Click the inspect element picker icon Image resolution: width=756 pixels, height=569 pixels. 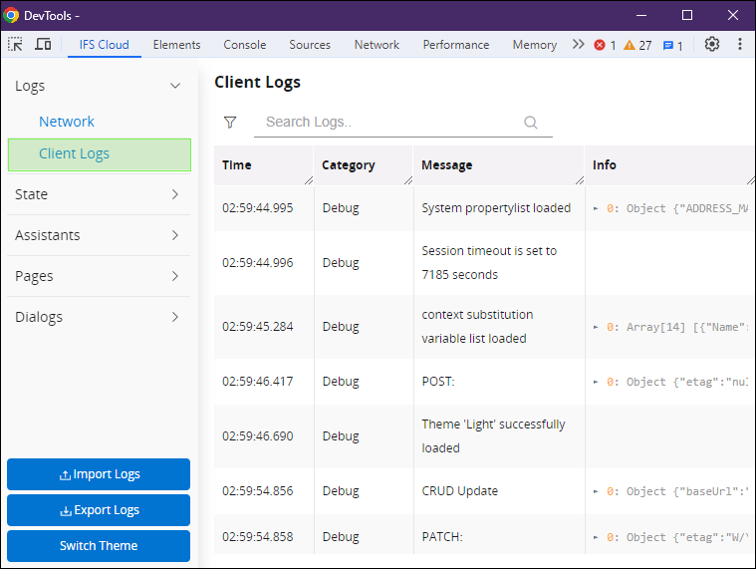pos(15,44)
